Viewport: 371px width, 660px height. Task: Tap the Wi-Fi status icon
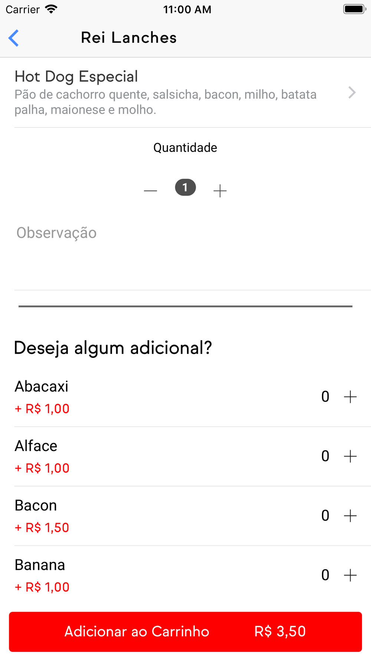tap(51, 9)
